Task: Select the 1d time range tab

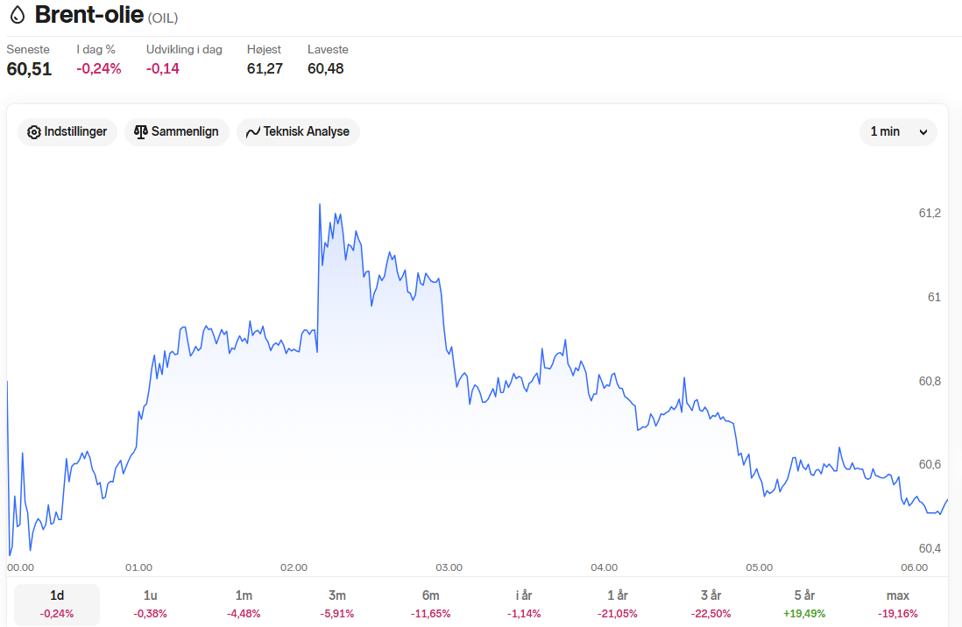Action: coord(57,603)
